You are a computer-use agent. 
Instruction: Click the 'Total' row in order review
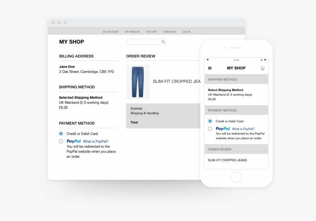(x=134, y=122)
